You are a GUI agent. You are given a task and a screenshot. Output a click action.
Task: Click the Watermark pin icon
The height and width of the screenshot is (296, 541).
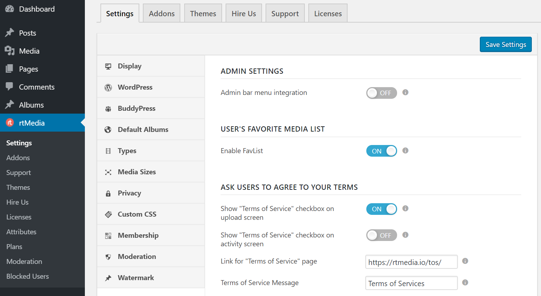[108, 278]
